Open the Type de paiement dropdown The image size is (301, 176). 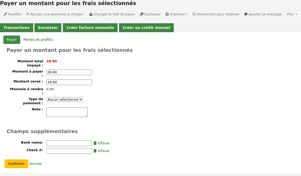[64, 99]
